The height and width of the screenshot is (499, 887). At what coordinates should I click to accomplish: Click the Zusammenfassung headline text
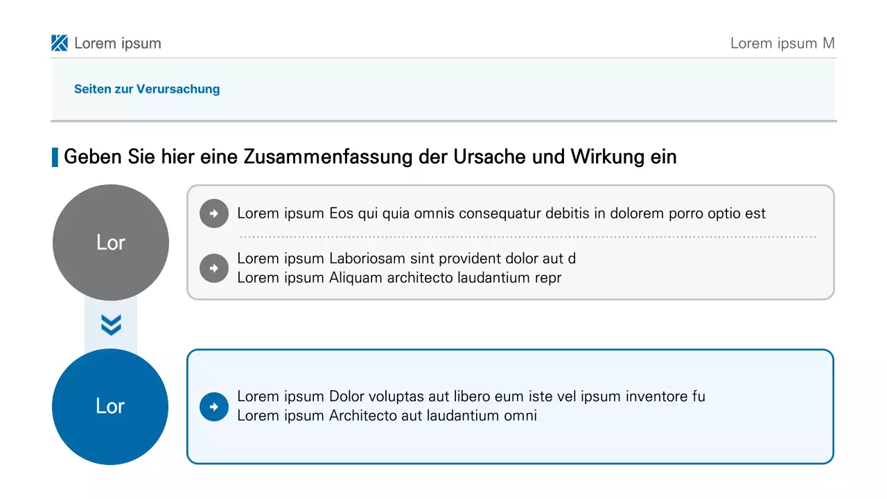pyautogui.click(x=370, y=157)
